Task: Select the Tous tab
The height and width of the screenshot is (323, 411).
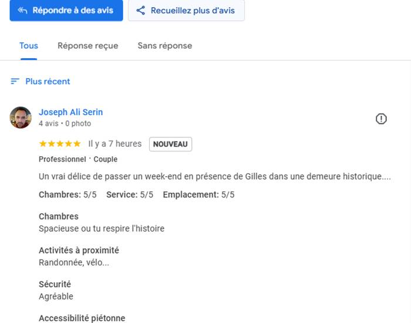Action: (x=29, y=46)
